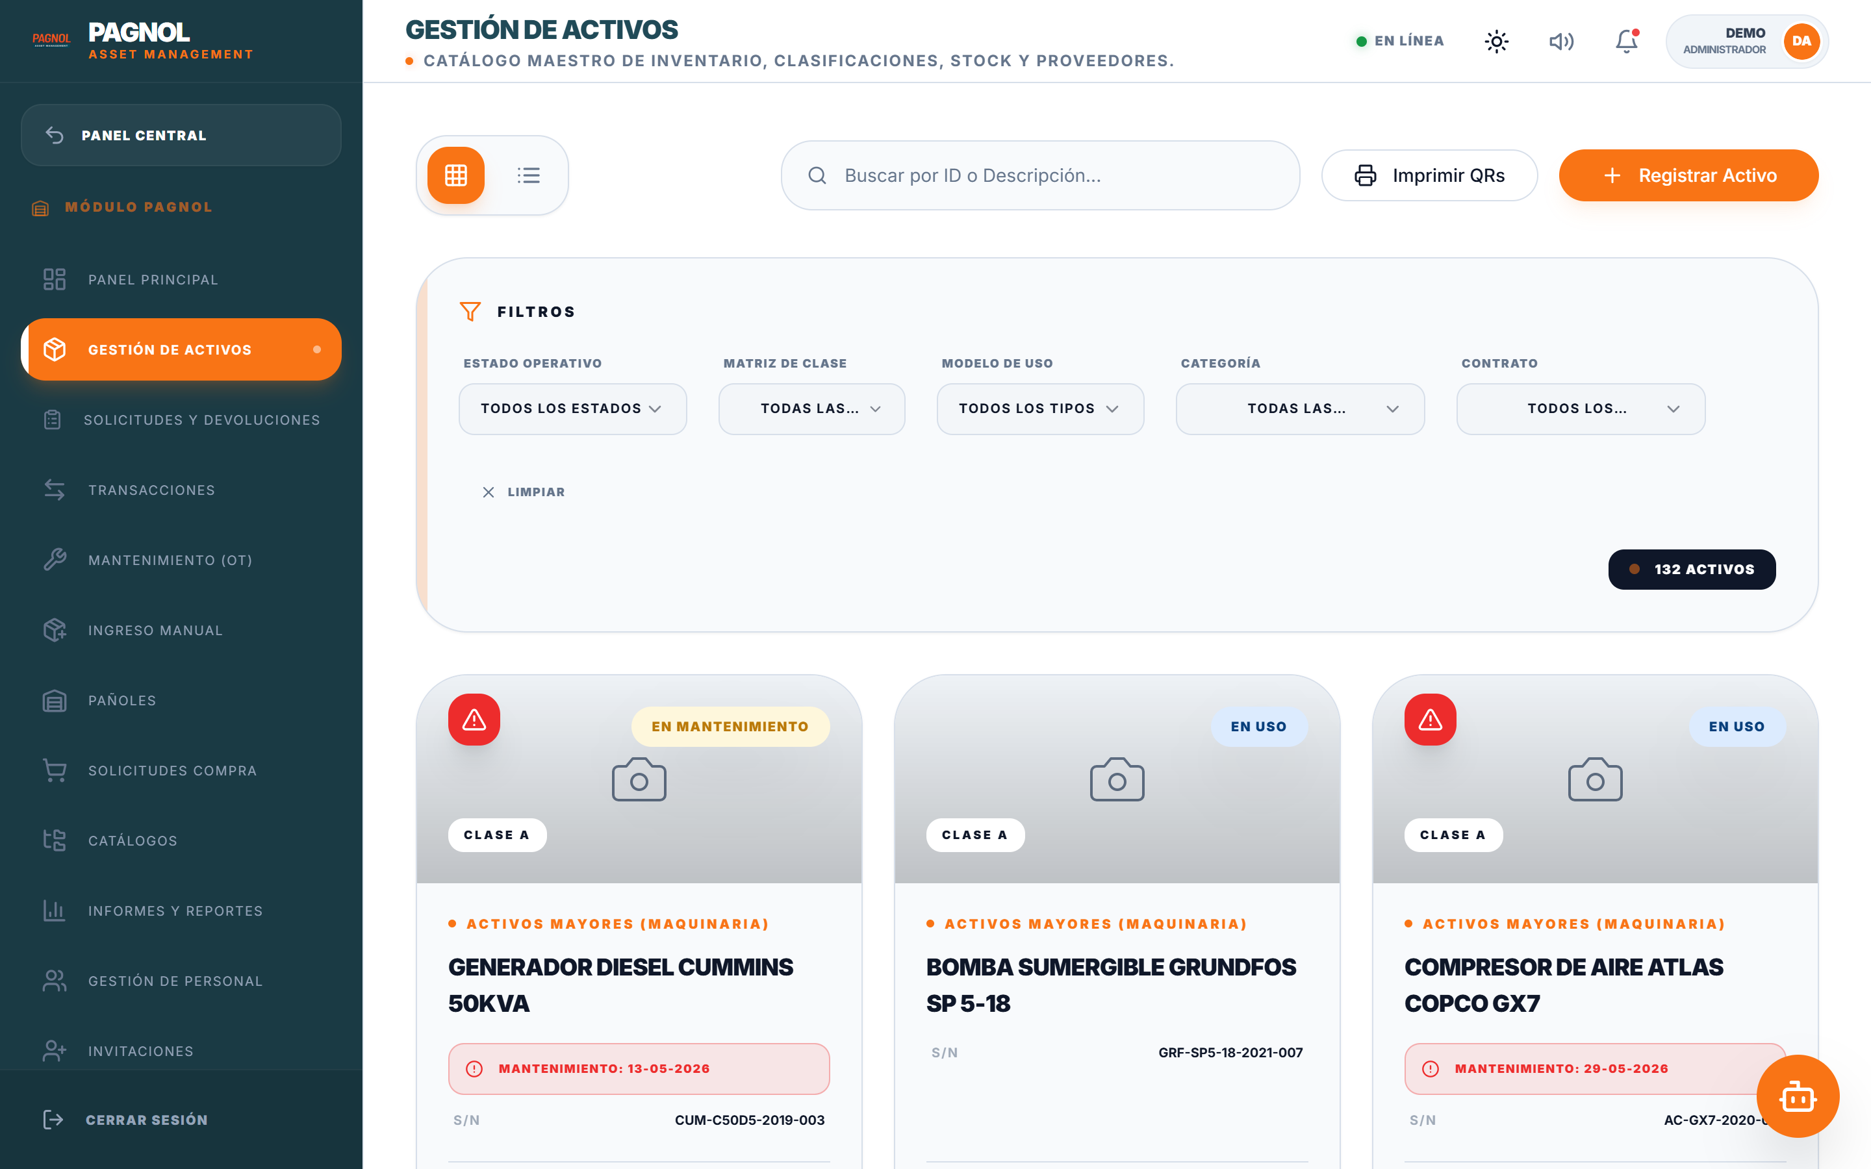Open Estado Operativo dropdown
The width and height of the screenshot is (1871, 1169).
pyautogui.click(x=572, y=409)
